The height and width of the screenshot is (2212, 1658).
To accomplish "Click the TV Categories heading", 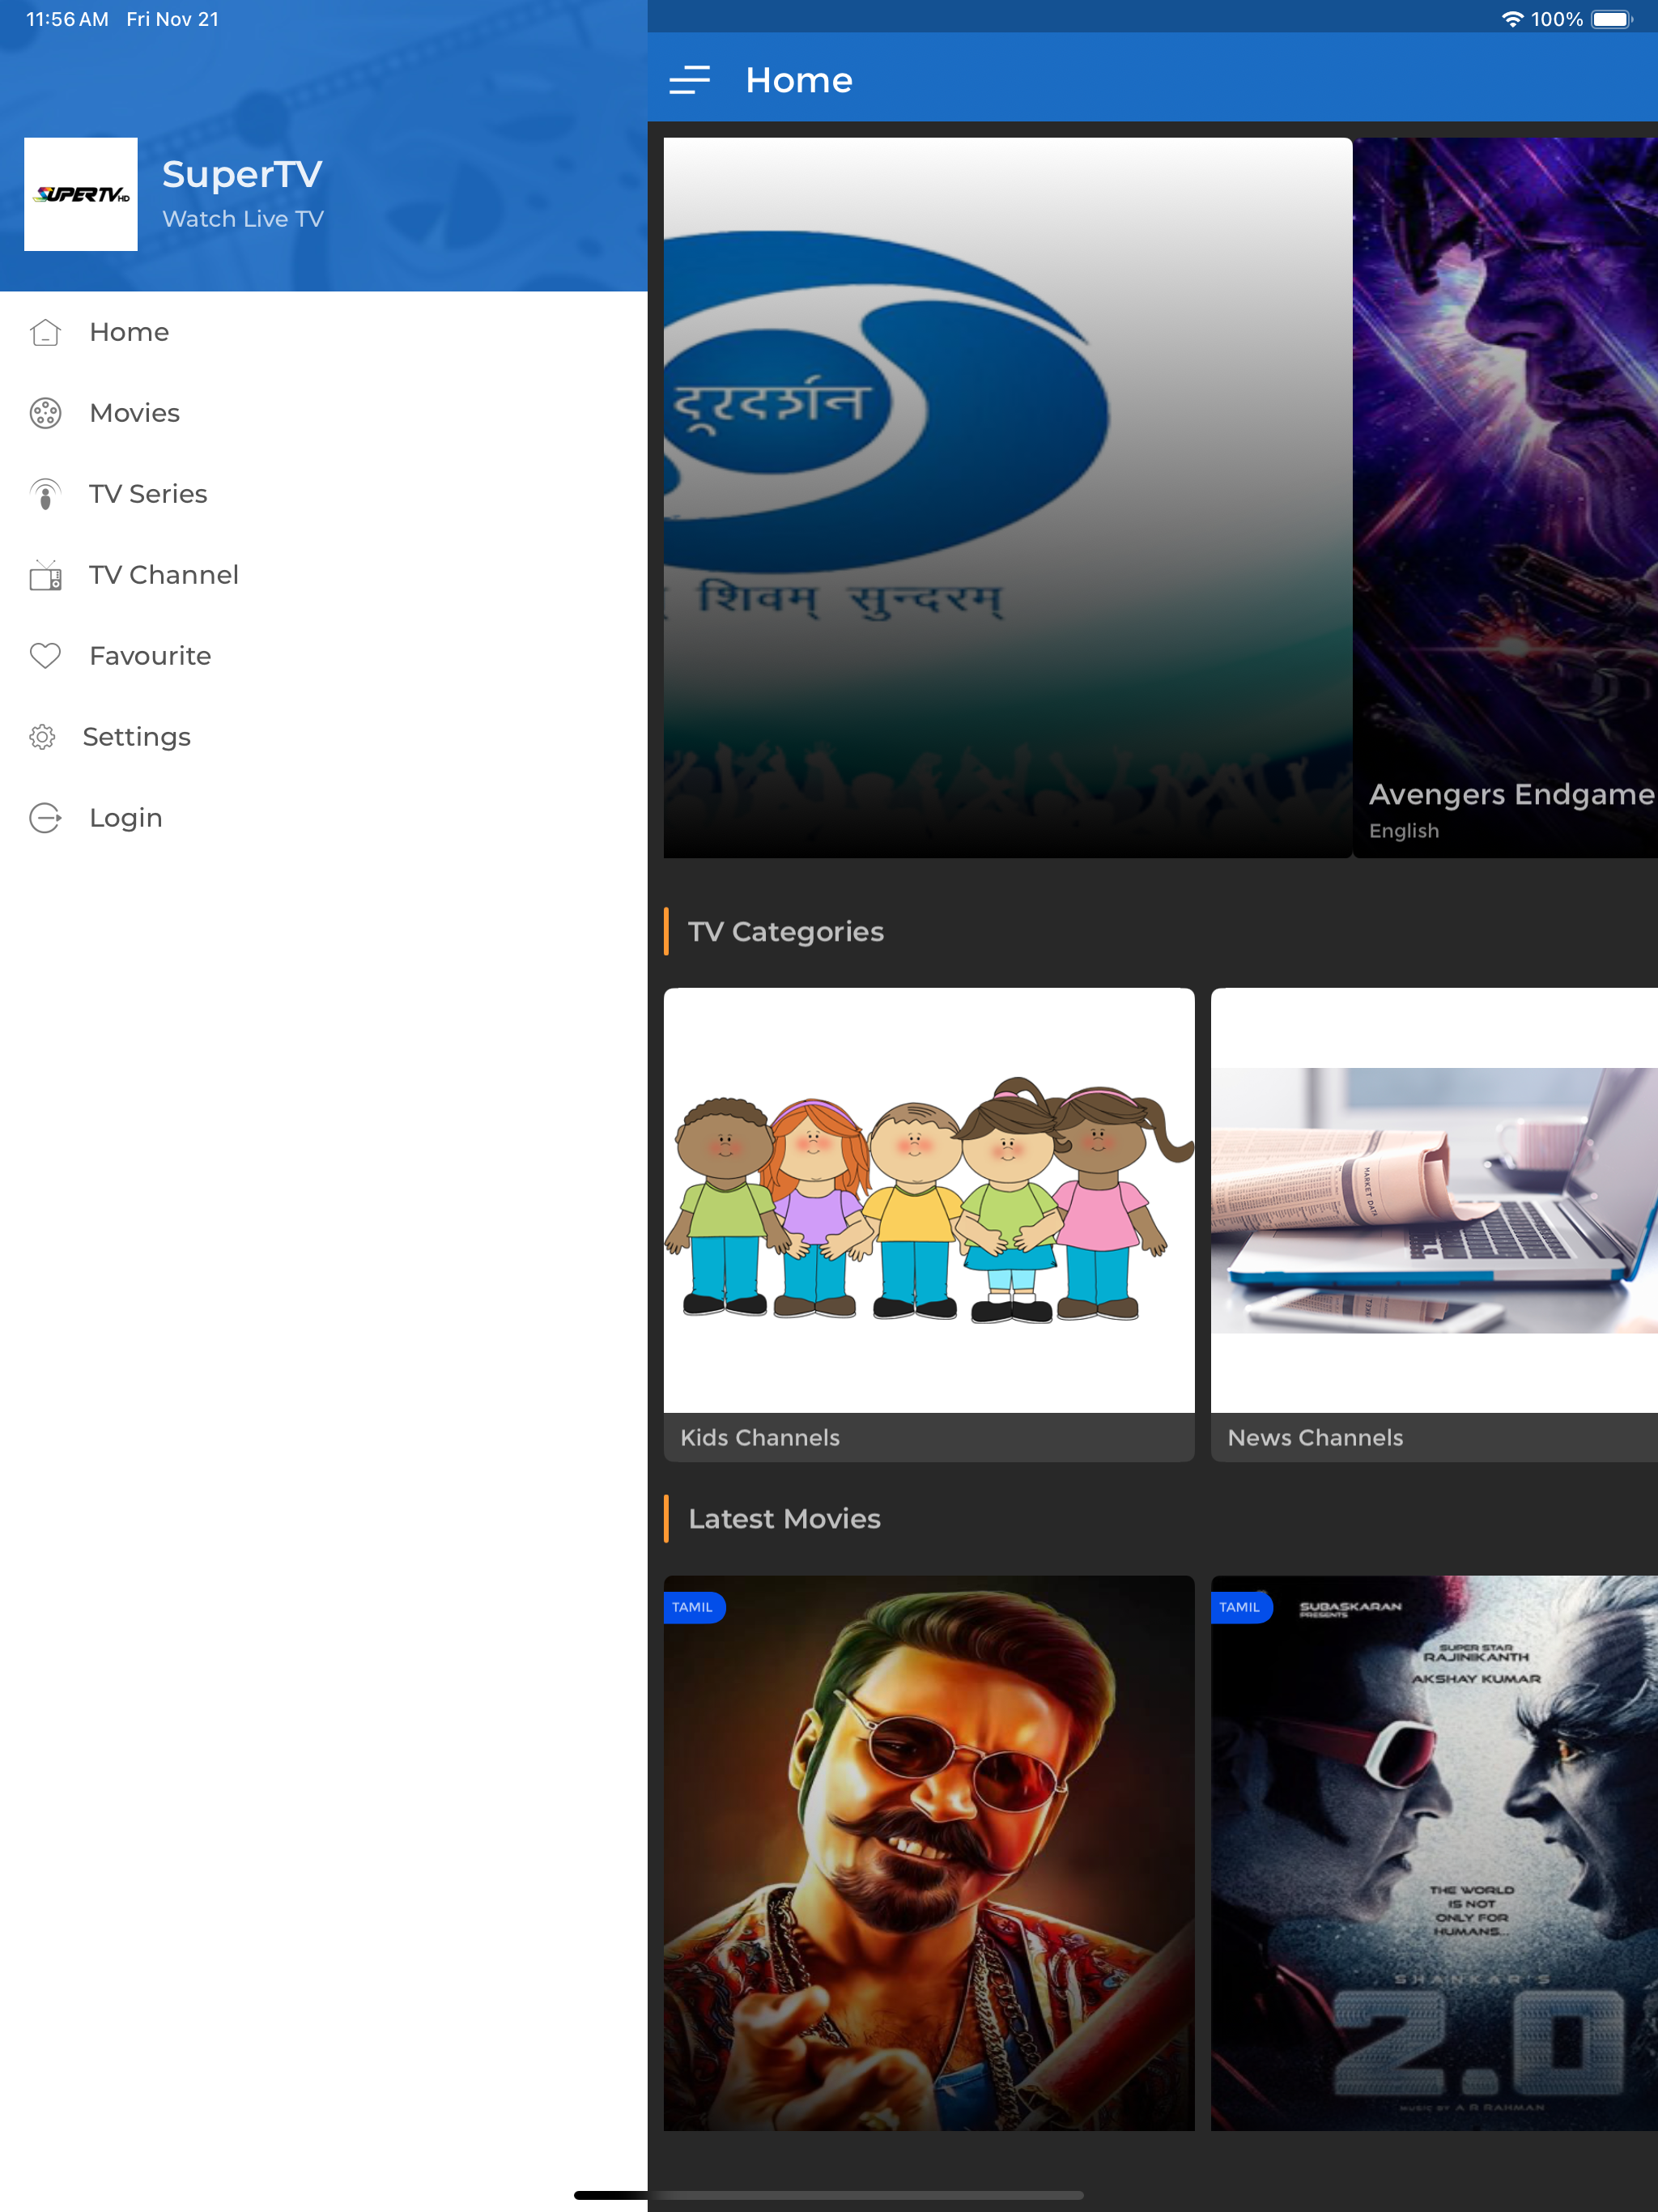I will click(786, 931).
